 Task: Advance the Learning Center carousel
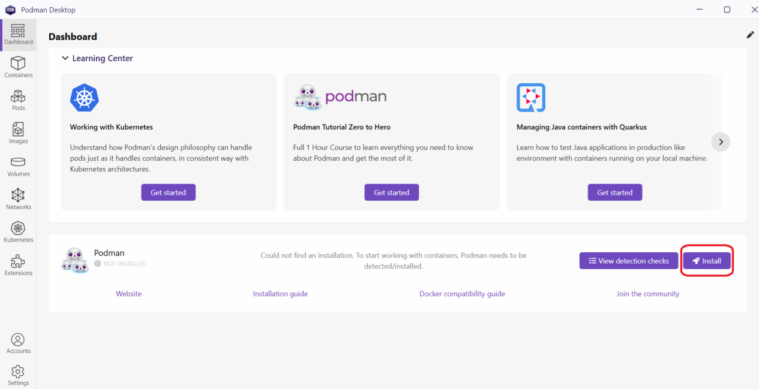click(x=720, y=141)
